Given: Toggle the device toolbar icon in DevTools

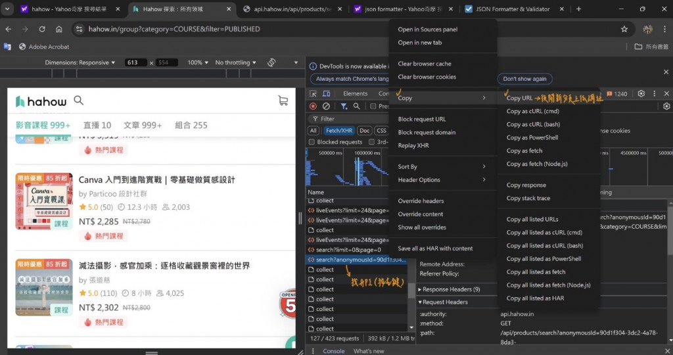Looking at the screenshot, I should click(326, 93).
